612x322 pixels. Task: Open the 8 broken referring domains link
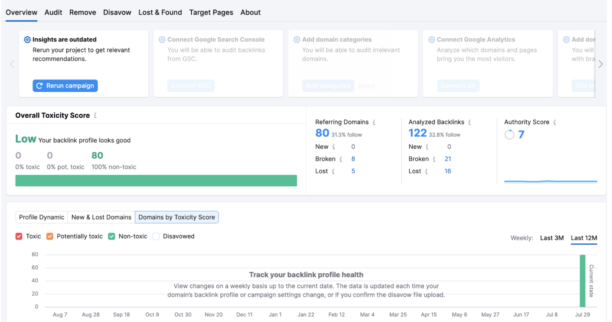pyautogui.click(x=353, y=159)
